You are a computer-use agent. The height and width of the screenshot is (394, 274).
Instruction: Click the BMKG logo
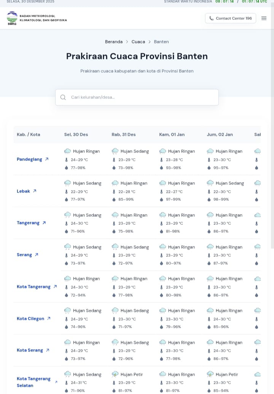pos(12,18)
